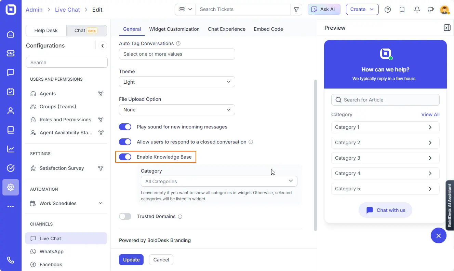Screen dimensions: 454x271
Task: Click hierarchy icon next to Agents
Action: pyautogui.click(x=101, y=94)
